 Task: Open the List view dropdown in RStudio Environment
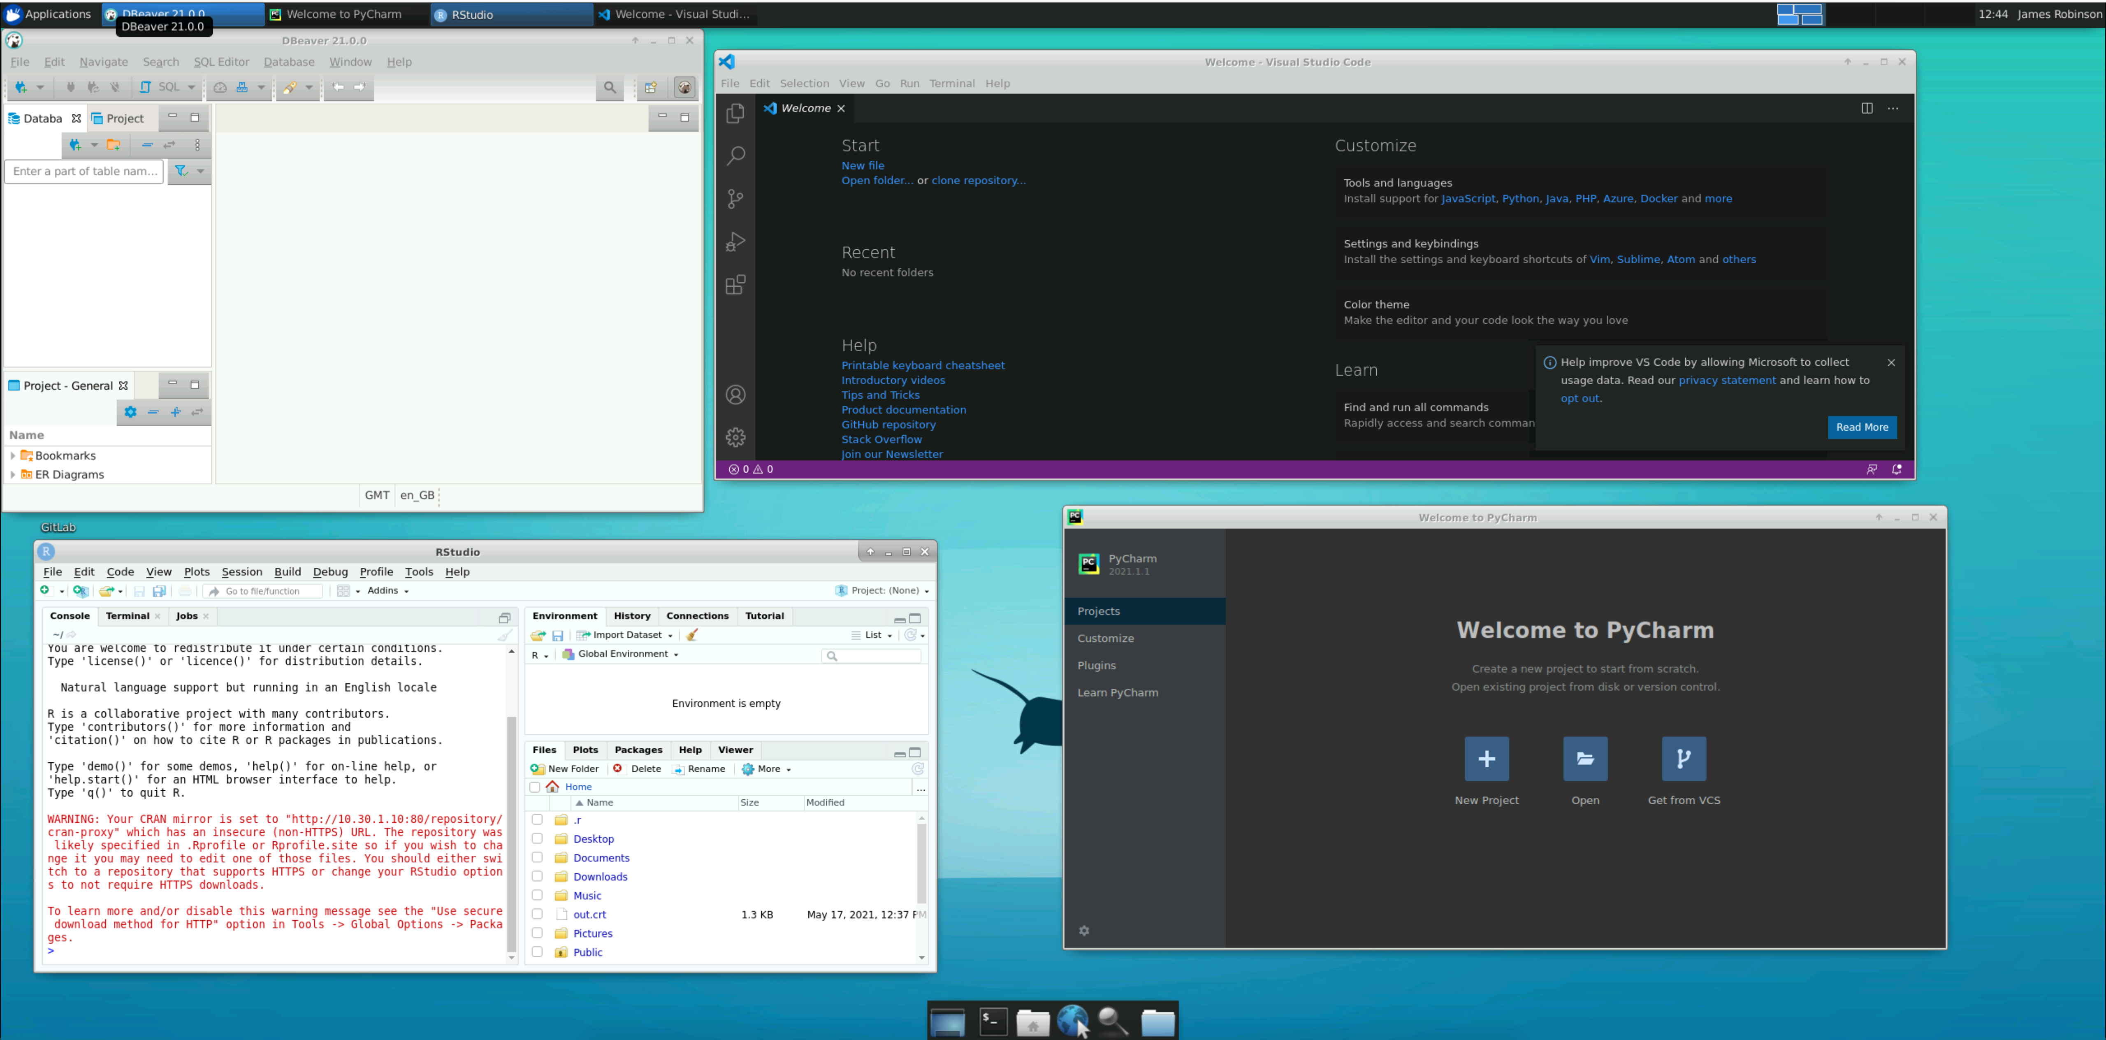[x=872, y=635]
